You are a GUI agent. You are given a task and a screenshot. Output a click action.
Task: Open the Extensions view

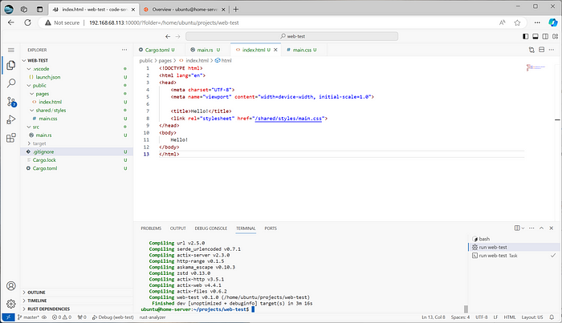pos(11,139)
